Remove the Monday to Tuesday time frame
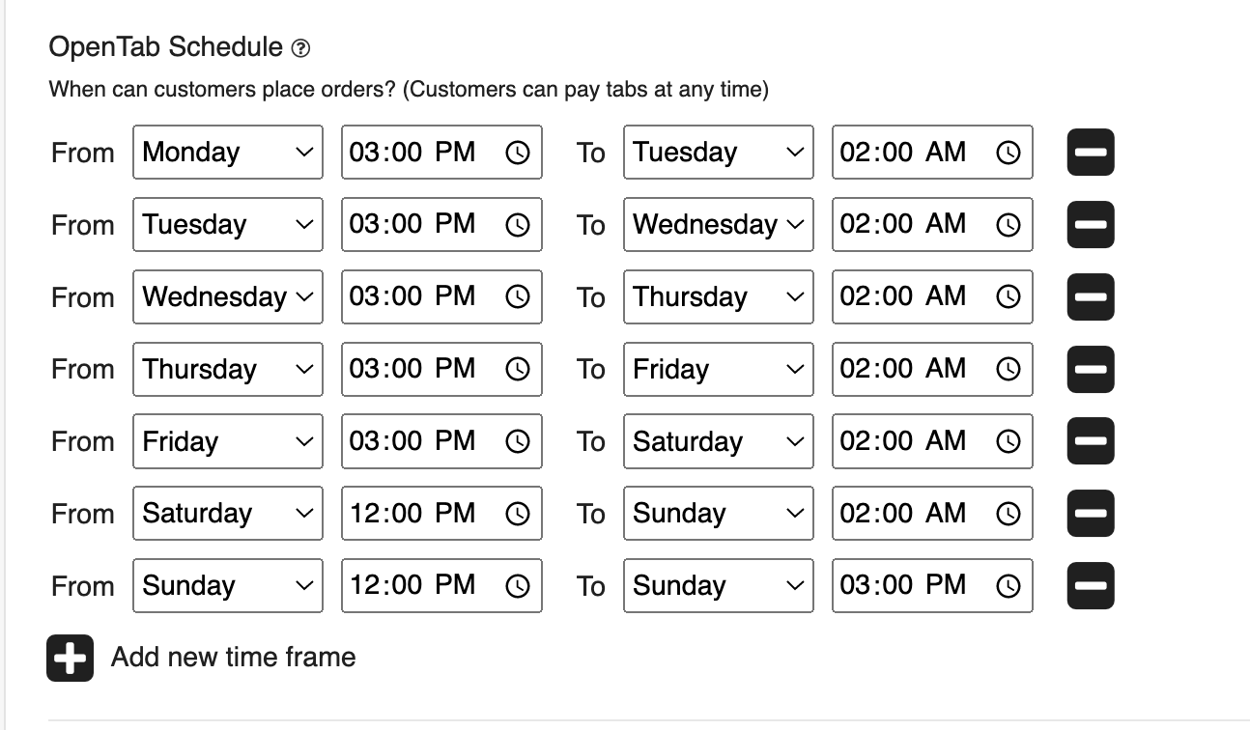This screenshot has width=1250, height=730. tap(1091, 153)
